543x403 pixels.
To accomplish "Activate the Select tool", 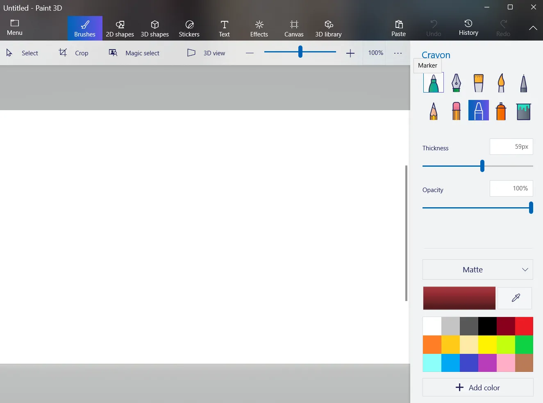I will tap(23, 53).
